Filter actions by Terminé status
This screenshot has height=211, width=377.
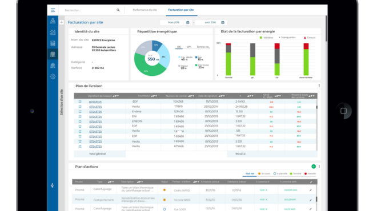pos(295,173)
